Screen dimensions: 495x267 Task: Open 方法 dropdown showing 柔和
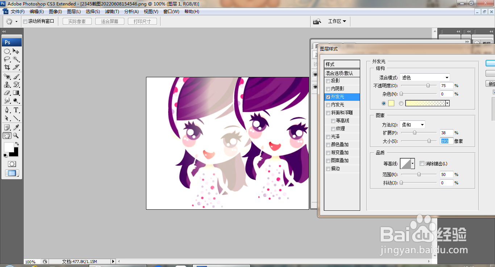pyautogui.click(x=413, y=124)
